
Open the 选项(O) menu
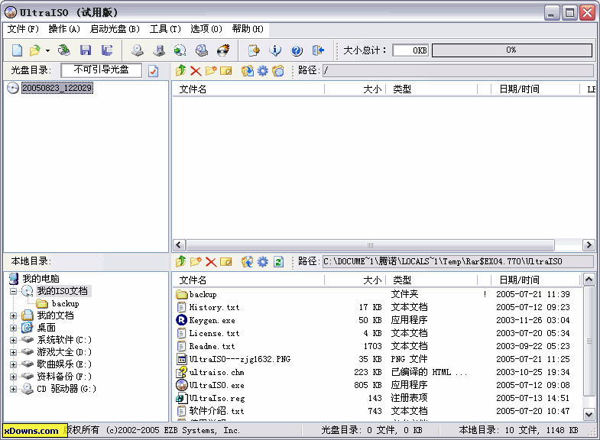point(206,29)
